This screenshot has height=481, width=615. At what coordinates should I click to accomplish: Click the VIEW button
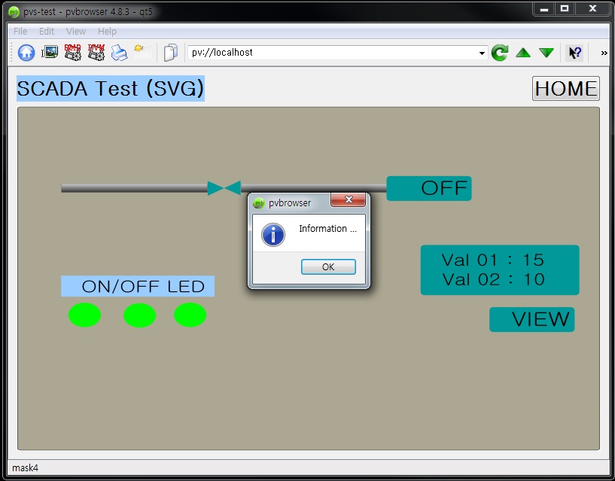tap(531, 319)
